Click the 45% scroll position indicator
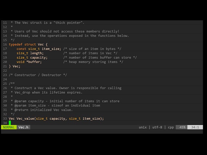This screenshot has width=207, height=155. coord(182,127)
